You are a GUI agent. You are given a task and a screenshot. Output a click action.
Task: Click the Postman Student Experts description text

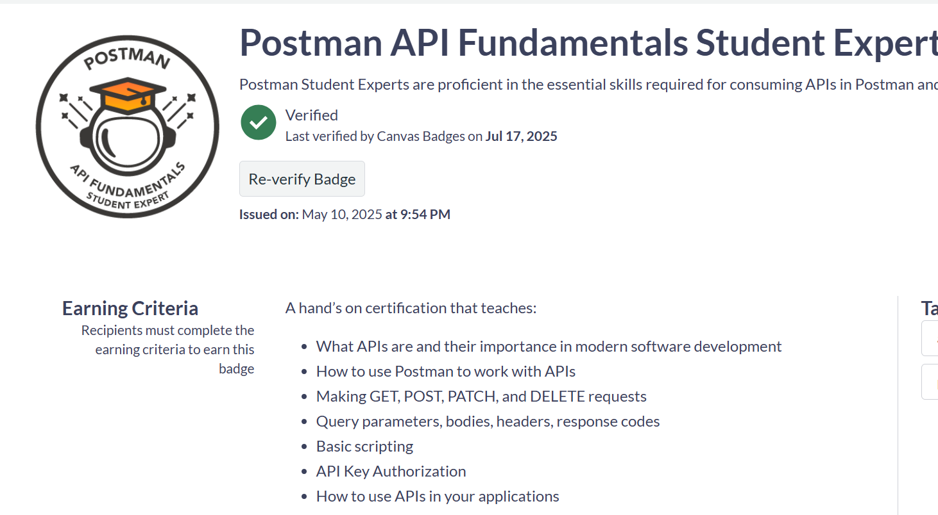pyautogui.click(x=588, y=85)
